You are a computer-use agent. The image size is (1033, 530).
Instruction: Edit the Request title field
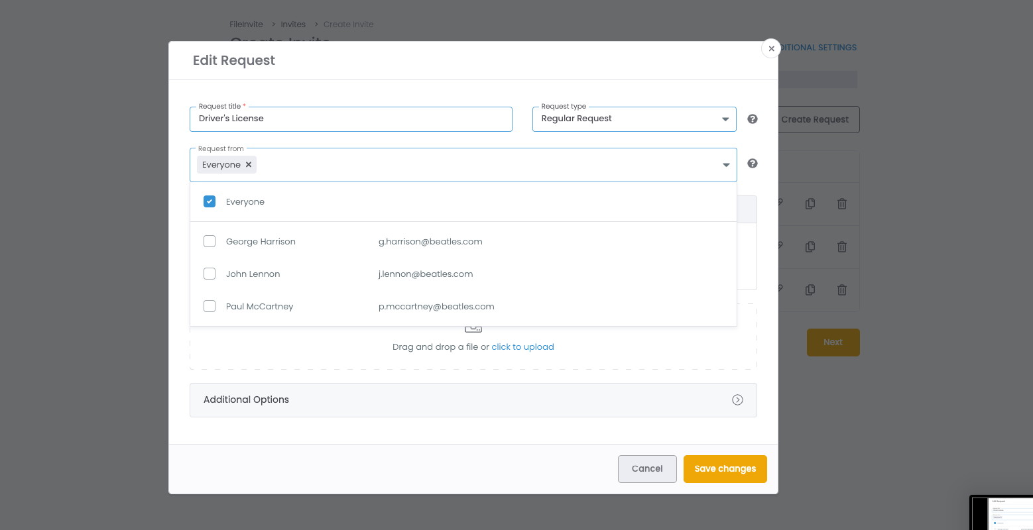click(x=351, y=119)
